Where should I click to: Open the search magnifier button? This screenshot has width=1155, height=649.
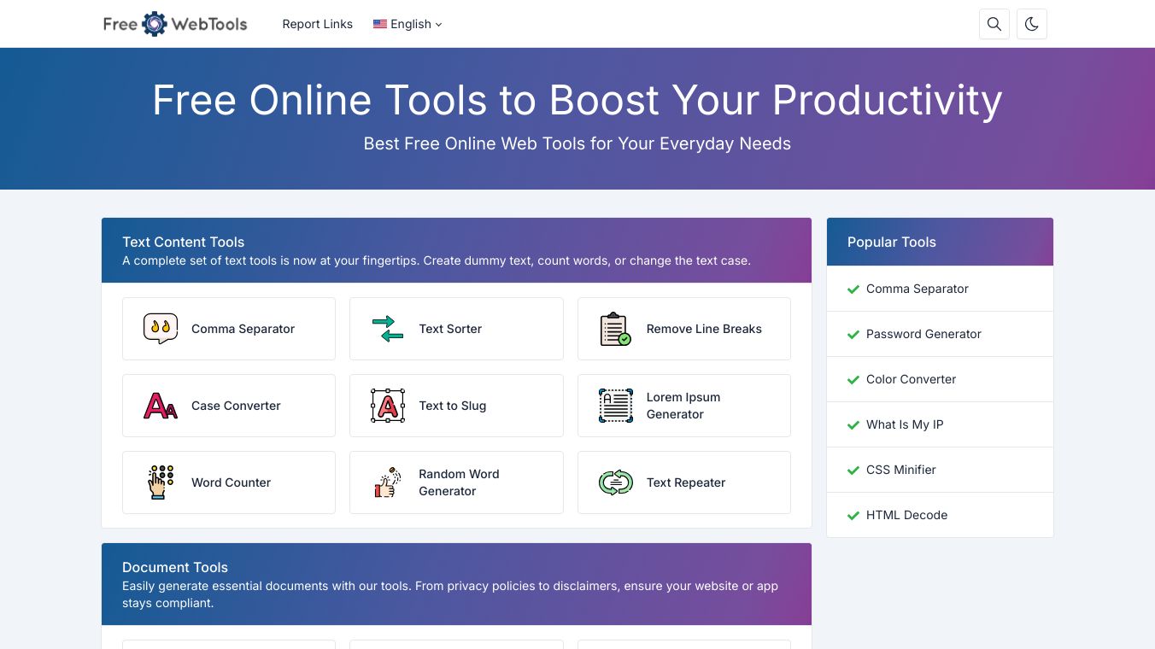[x=994, y=24]
